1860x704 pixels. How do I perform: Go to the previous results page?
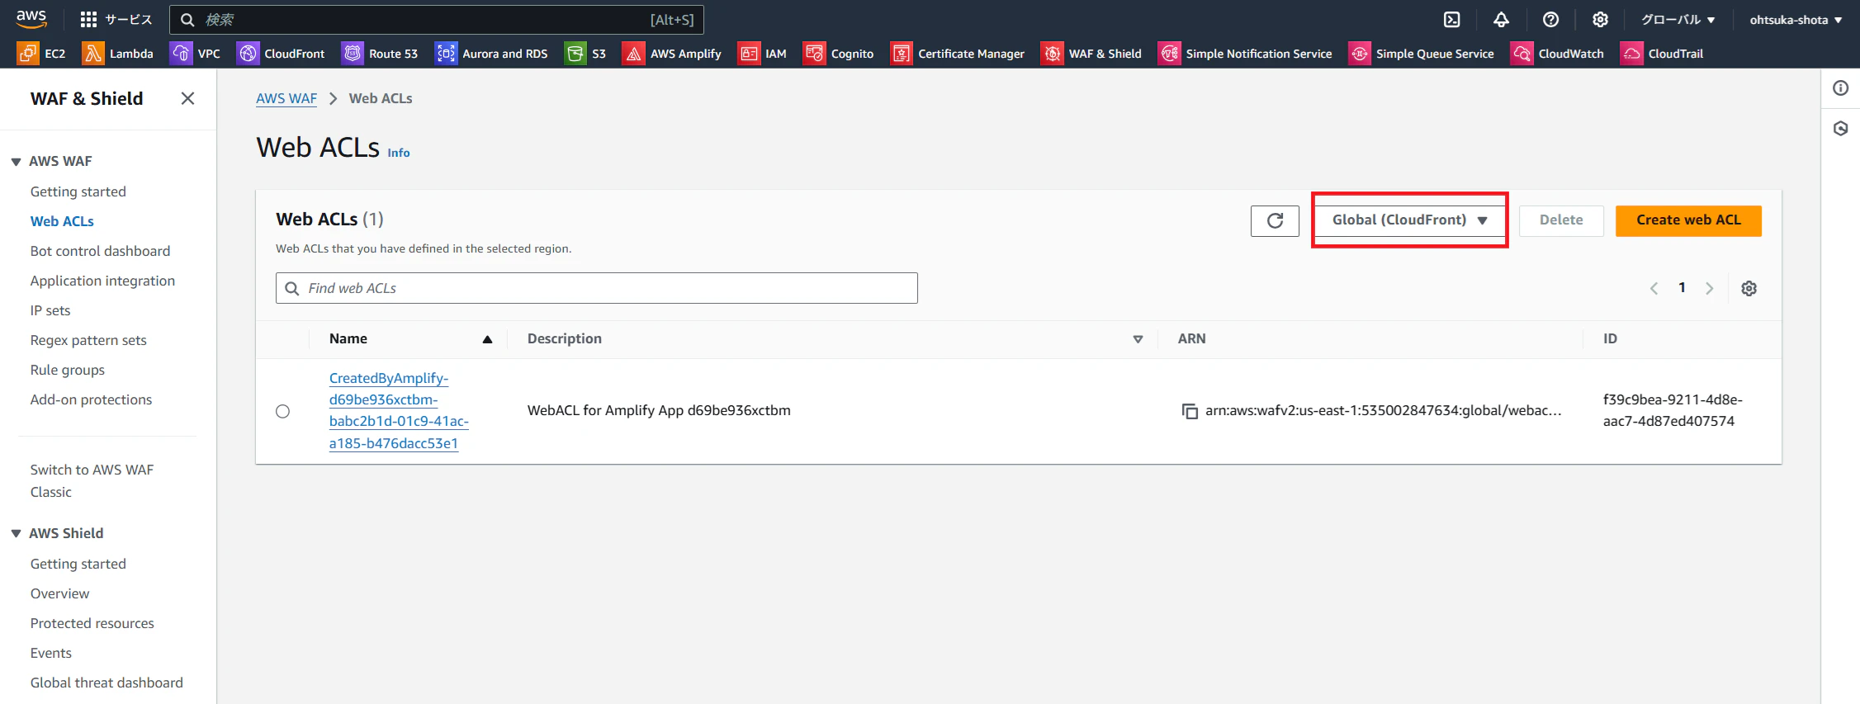click(1654, 288)
